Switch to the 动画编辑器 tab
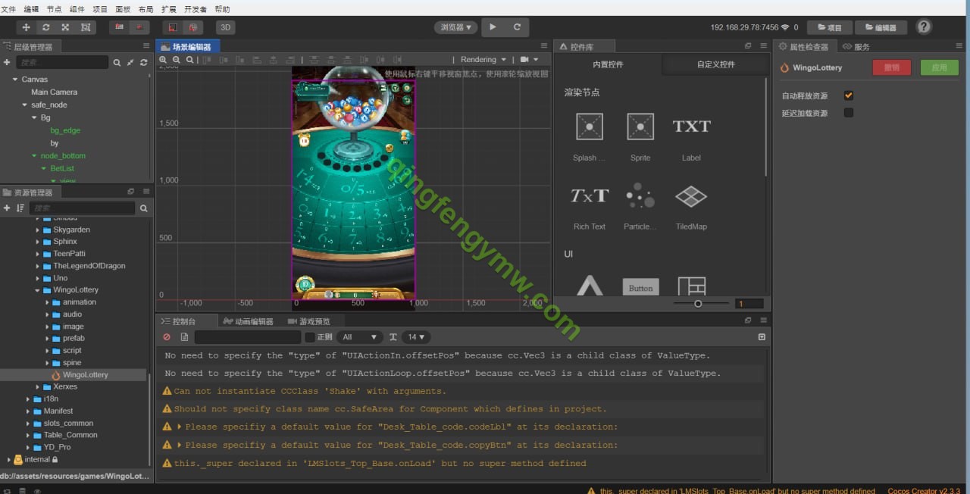This screenshot has height=494, width=970. pos(249,321)
